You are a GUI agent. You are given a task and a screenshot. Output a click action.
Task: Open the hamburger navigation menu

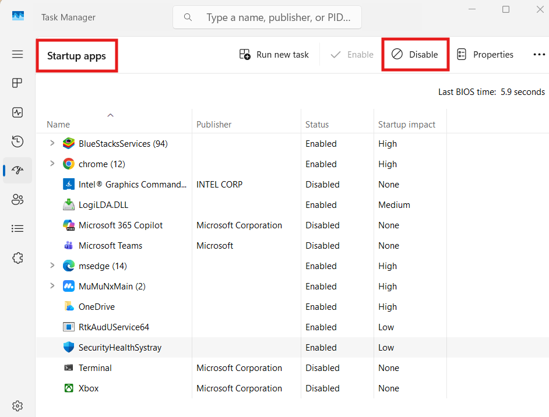(17, 54)
